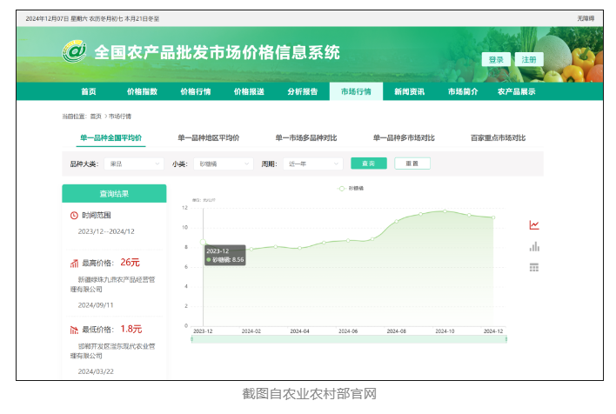Select the 单一品种地区平均价 tab
Viewport: 616px width, 414px height.
coord(208,138)
